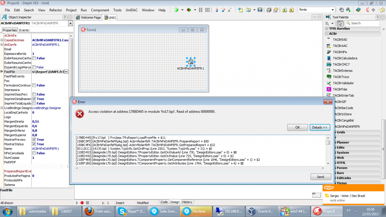Toggle the ImprimirDescPorc checkbox
Viewport: 386px width, 217px height.
pyautogui.click(x=34, y=95)
